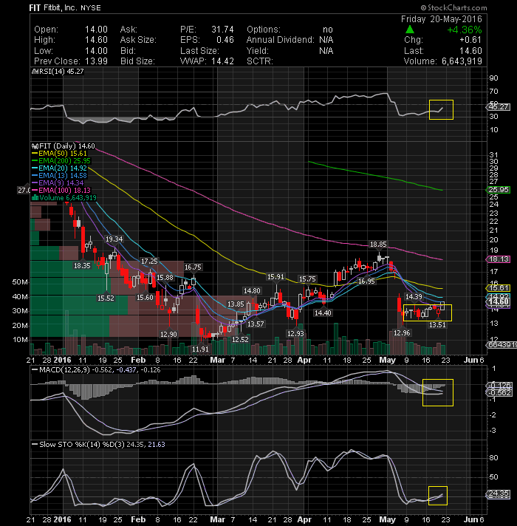Click the 13.51 price label
Screen dimensions: 517x526
pos(437,324)
